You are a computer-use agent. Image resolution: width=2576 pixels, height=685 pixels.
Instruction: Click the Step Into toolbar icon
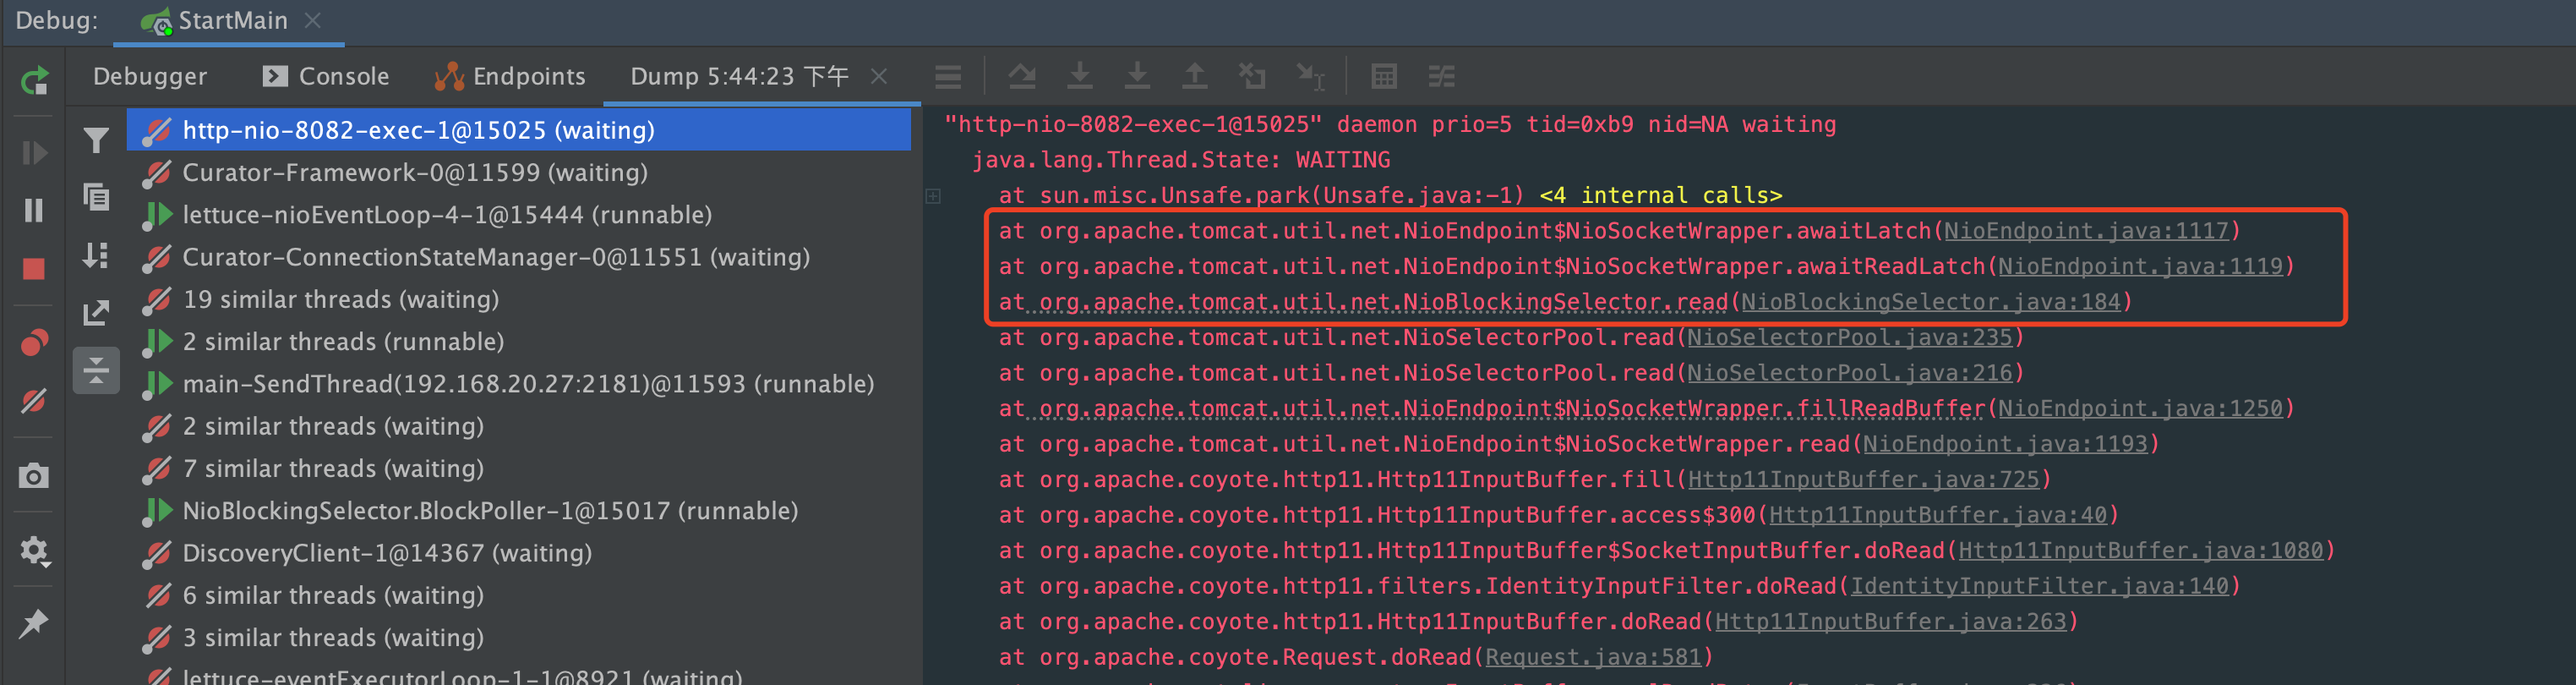1080,77
